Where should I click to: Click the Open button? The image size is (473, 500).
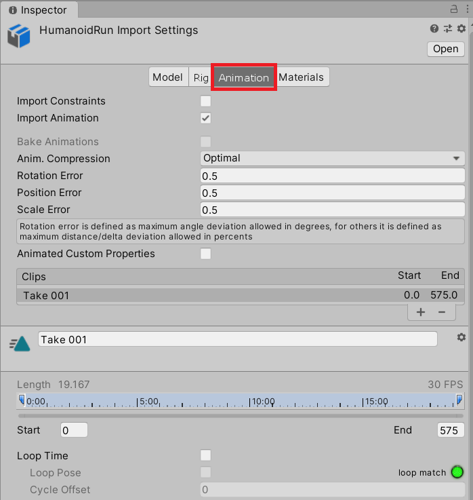point(446,49)
